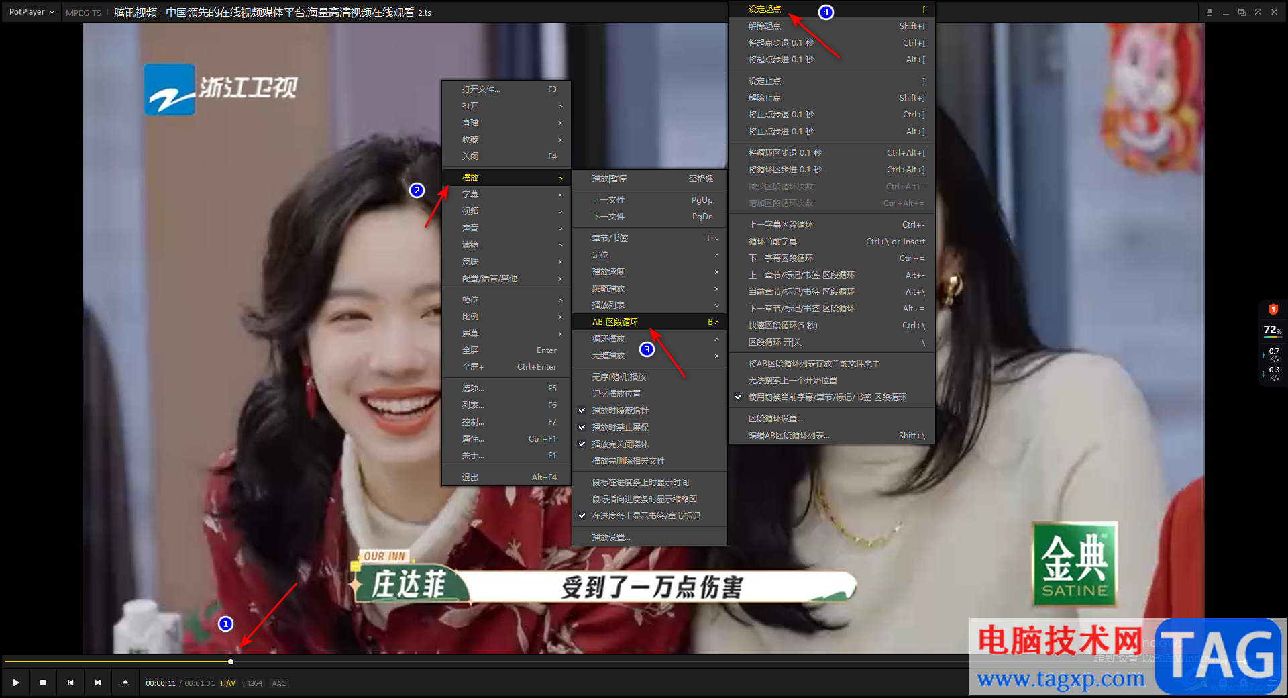
Task: Expand the 皮肤 submenu
Action: (506, 261)
